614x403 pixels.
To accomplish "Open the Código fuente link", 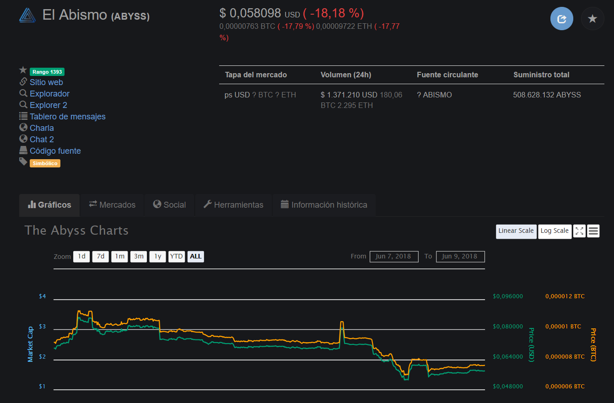I will coord(55,151).
